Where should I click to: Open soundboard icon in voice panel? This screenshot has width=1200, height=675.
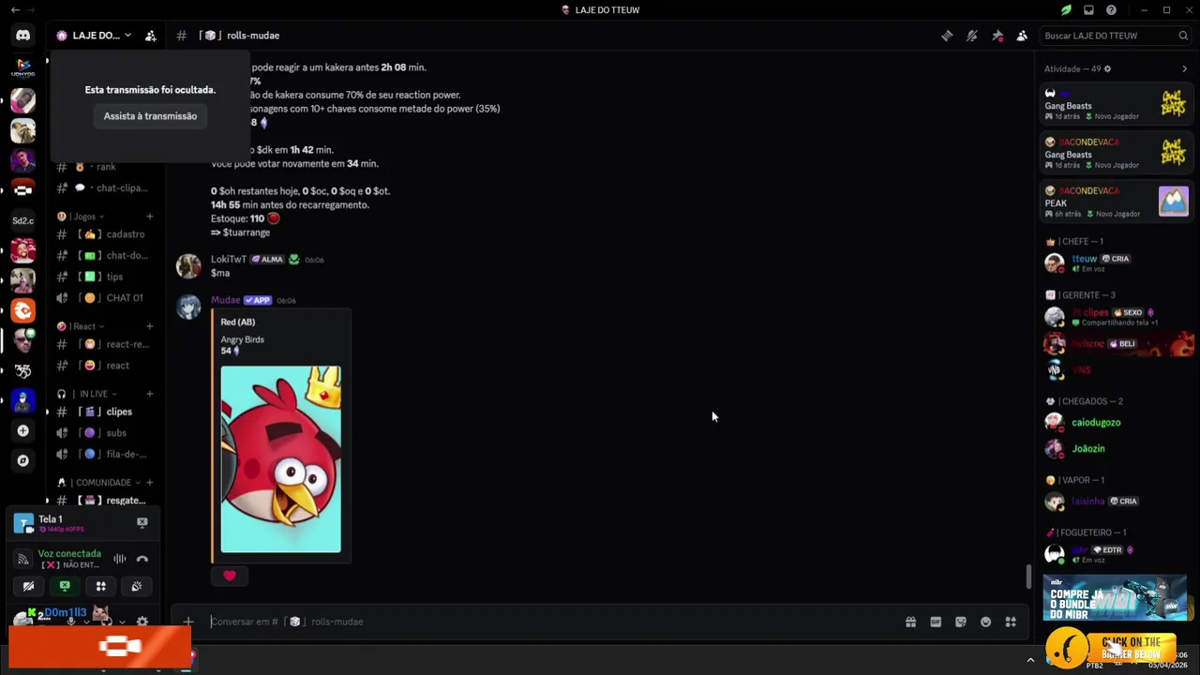(x=137, y=586)
